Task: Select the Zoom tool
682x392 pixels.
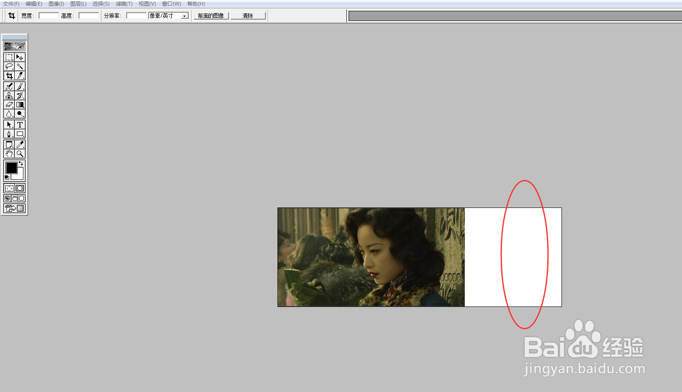Action: [x=20, y=154]
